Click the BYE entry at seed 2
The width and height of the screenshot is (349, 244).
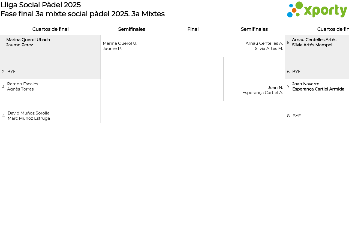pos(11,72)
